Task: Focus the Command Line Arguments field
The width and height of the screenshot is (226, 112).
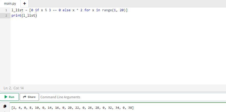Action: coord(133,97)
